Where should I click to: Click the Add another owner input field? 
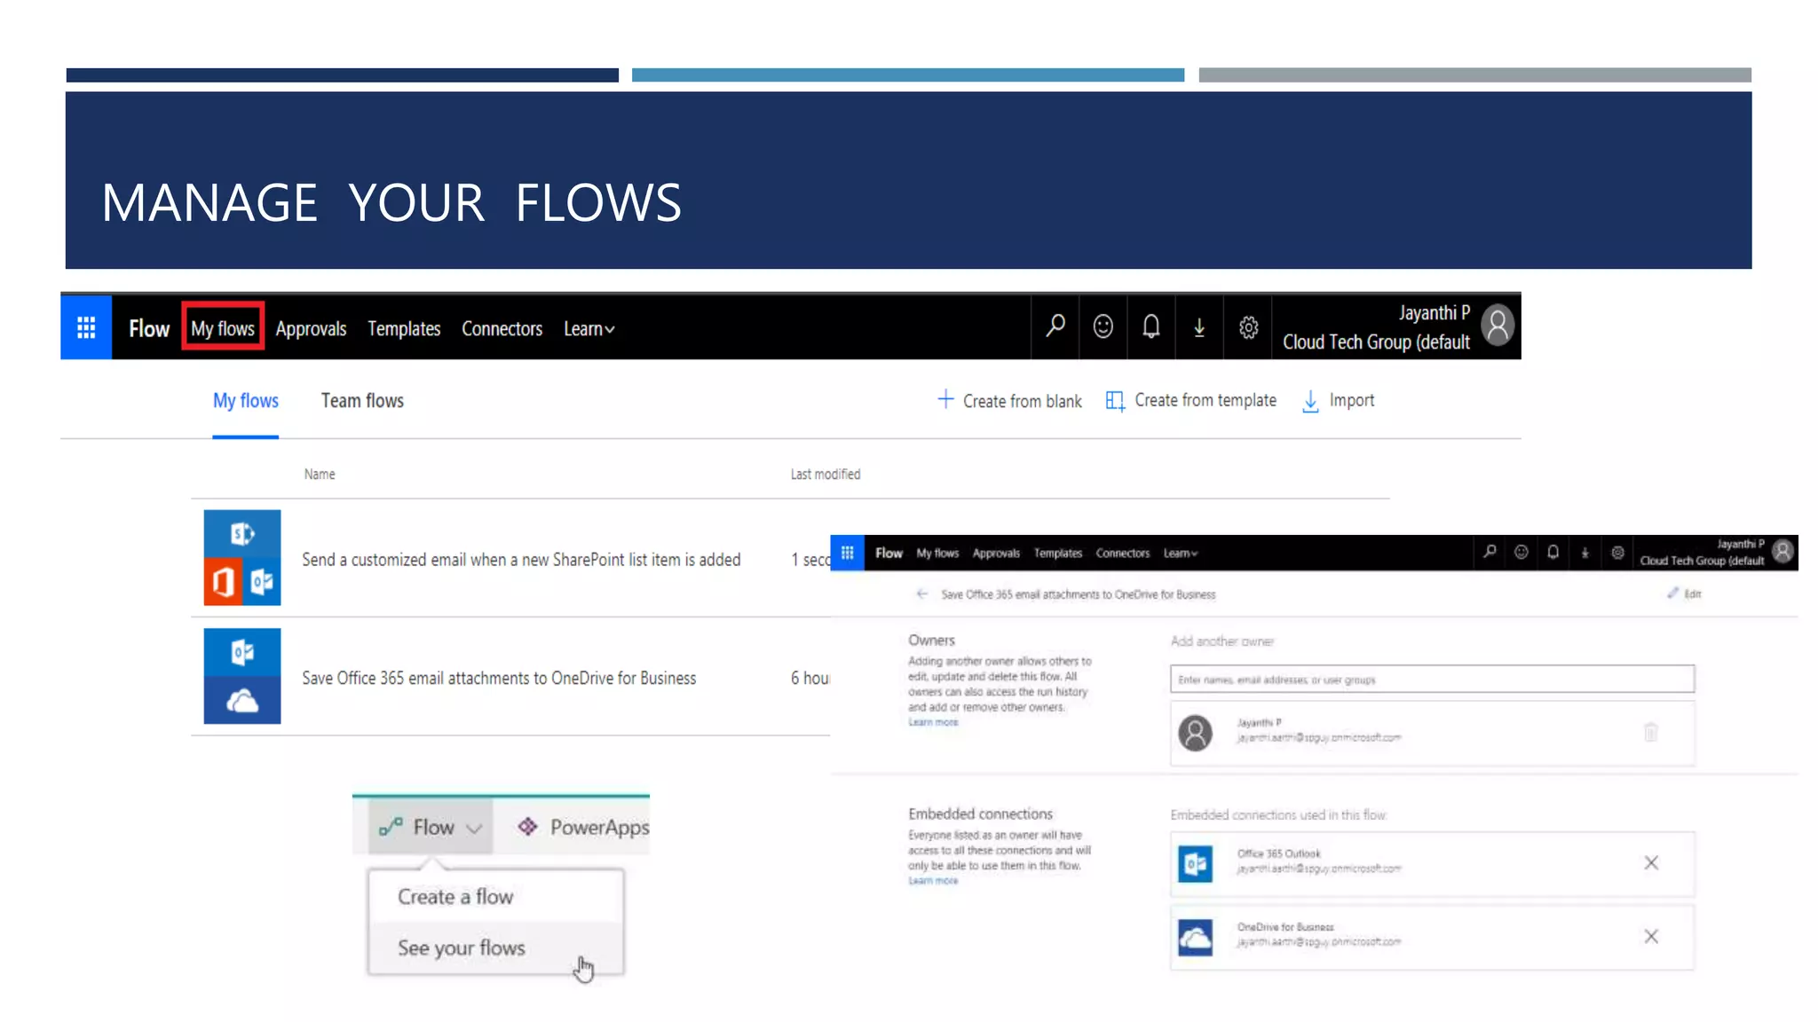tap(1431, 680)
